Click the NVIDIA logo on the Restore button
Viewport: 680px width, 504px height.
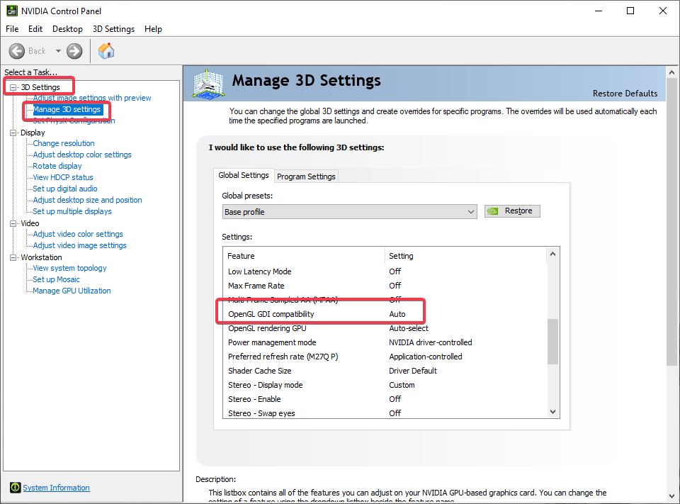pyautogui.click(x=493, y=211)
